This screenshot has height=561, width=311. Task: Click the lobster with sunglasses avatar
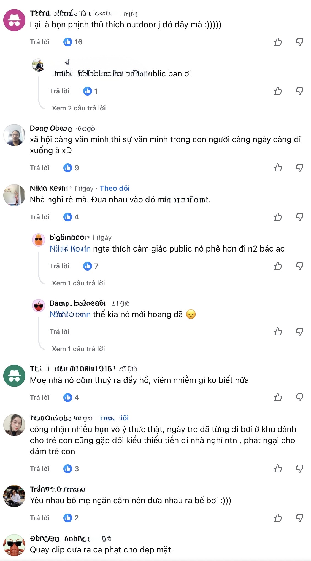14,545
